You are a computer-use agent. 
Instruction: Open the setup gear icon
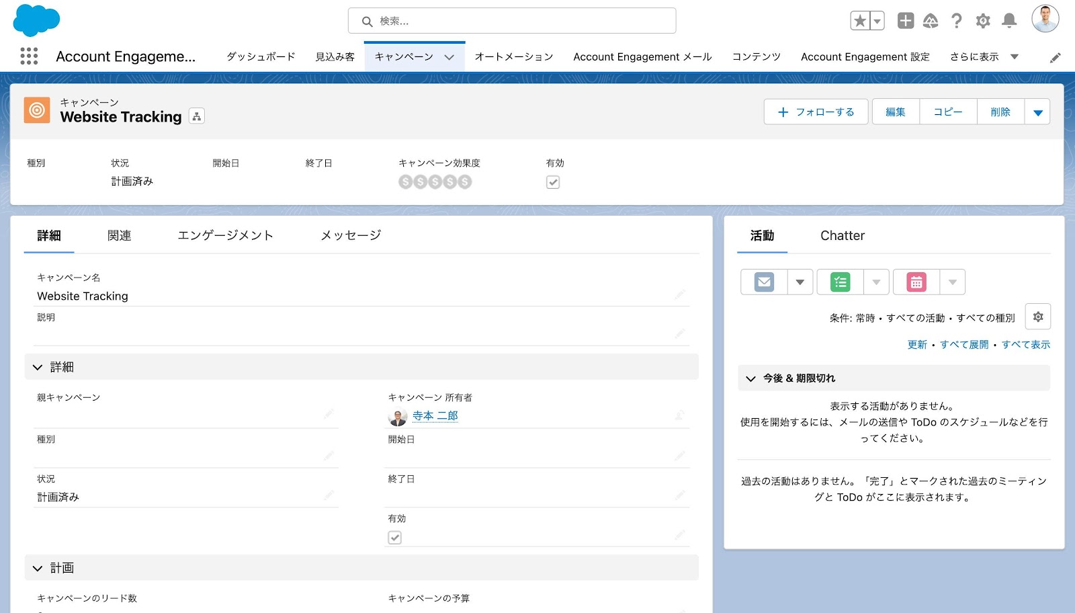pyautogui.click(x=983, y=21)
